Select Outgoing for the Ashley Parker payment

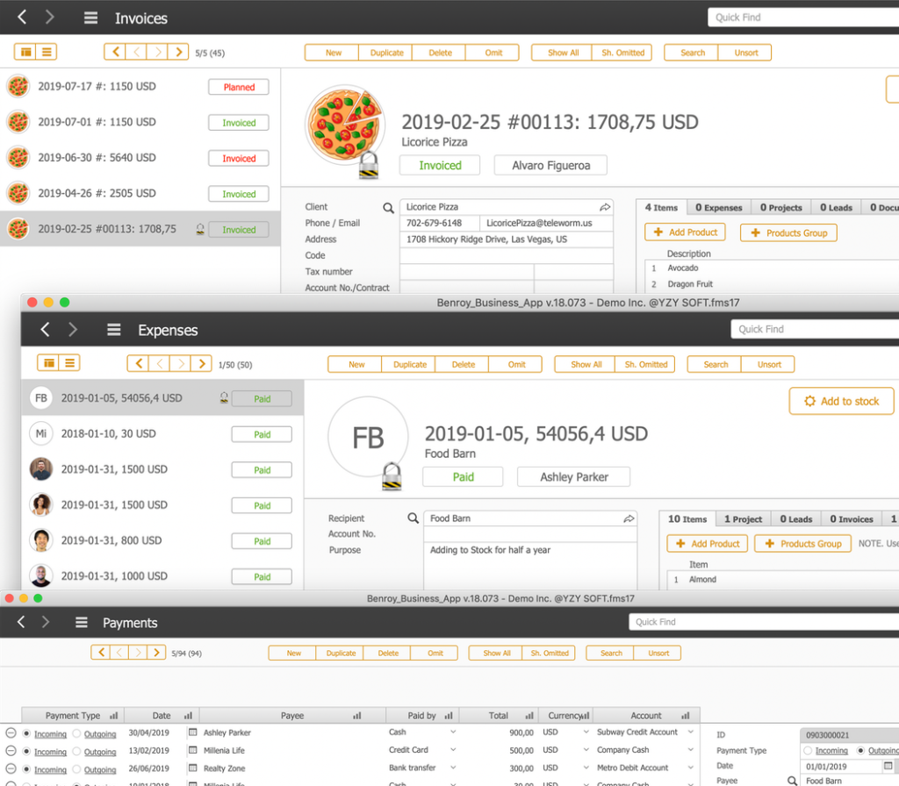(x=76, y=732)
